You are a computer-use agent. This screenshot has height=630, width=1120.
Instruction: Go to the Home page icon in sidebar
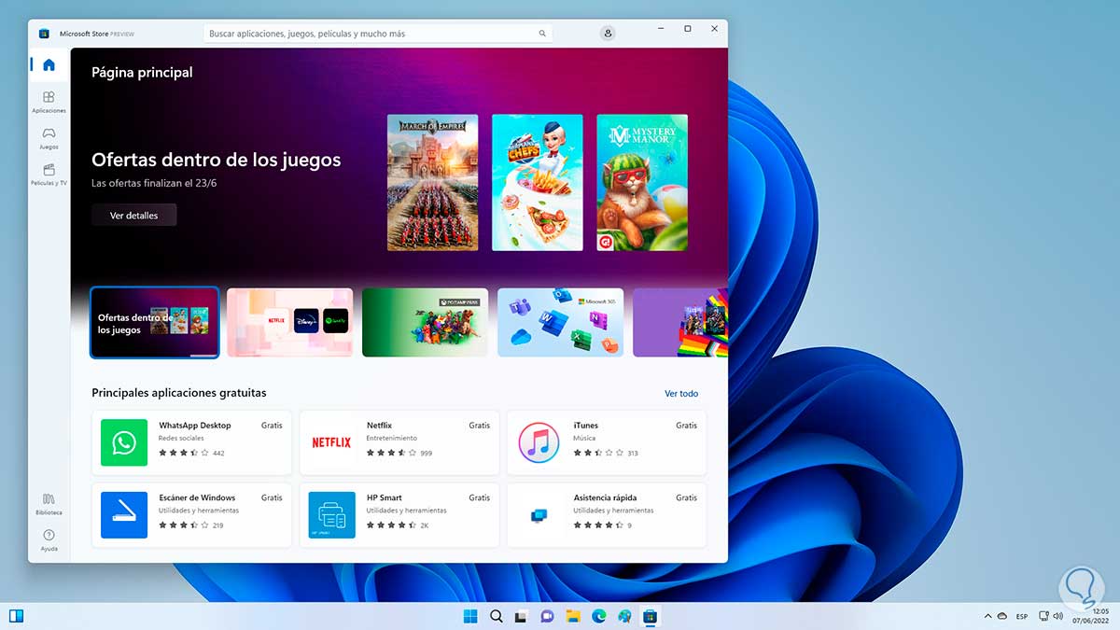49,64
